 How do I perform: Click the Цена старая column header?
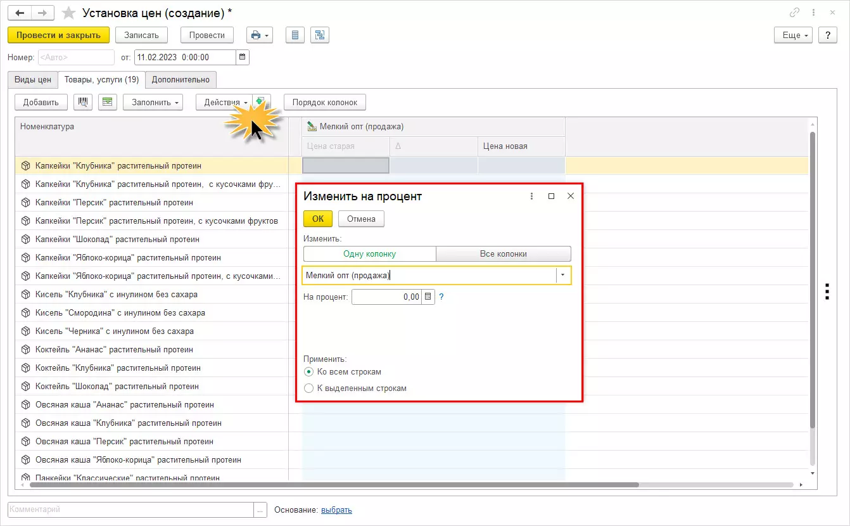pos(346,146)
